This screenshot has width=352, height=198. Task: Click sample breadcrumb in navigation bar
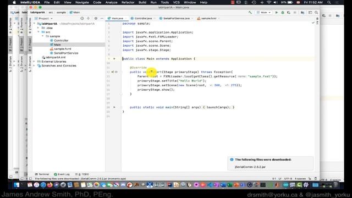click(x=61, y=13)
